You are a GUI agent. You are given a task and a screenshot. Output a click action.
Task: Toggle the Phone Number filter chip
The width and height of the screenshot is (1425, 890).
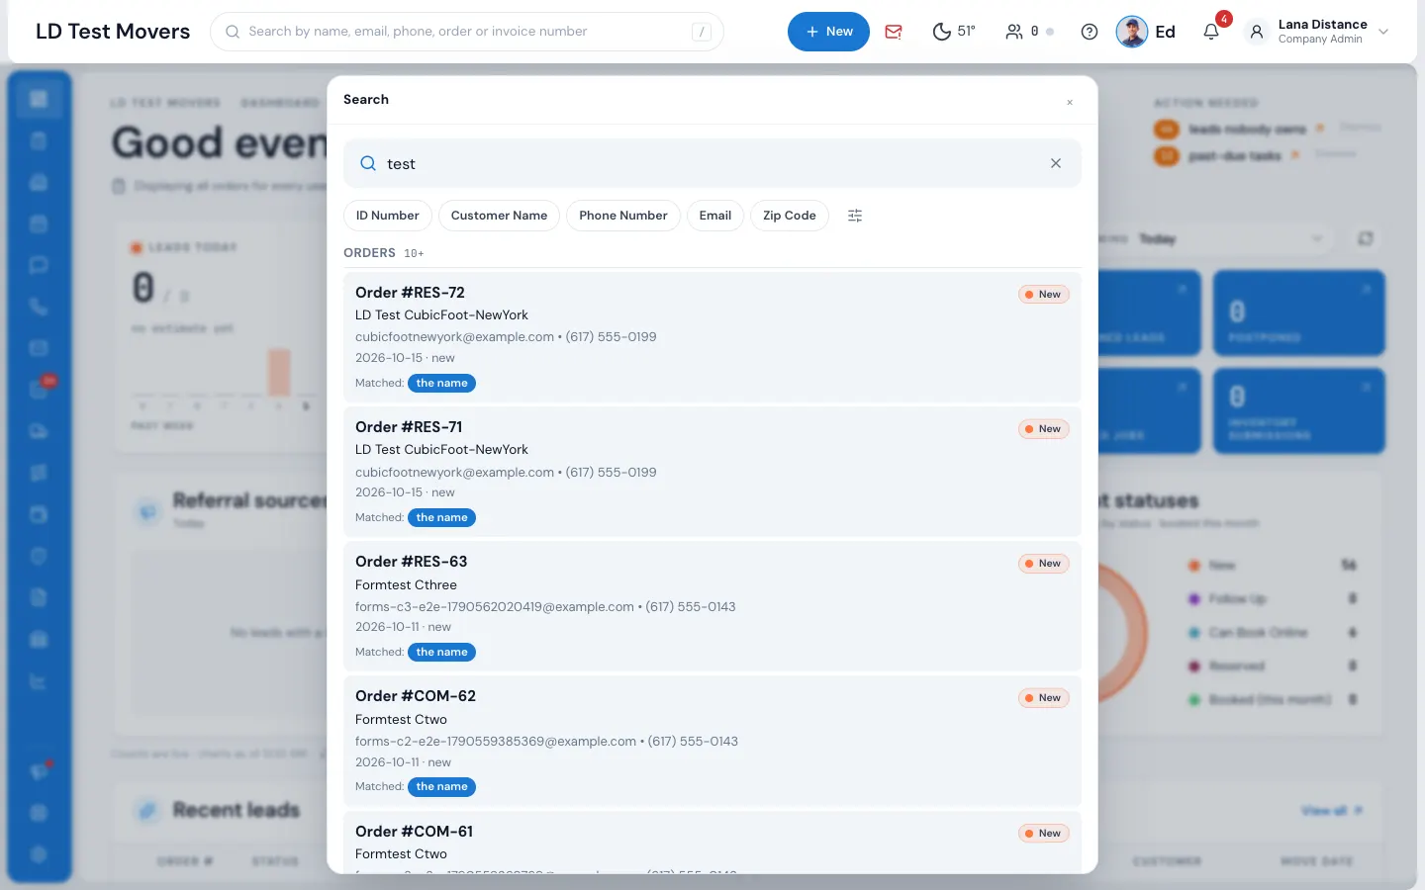(623, 216)
